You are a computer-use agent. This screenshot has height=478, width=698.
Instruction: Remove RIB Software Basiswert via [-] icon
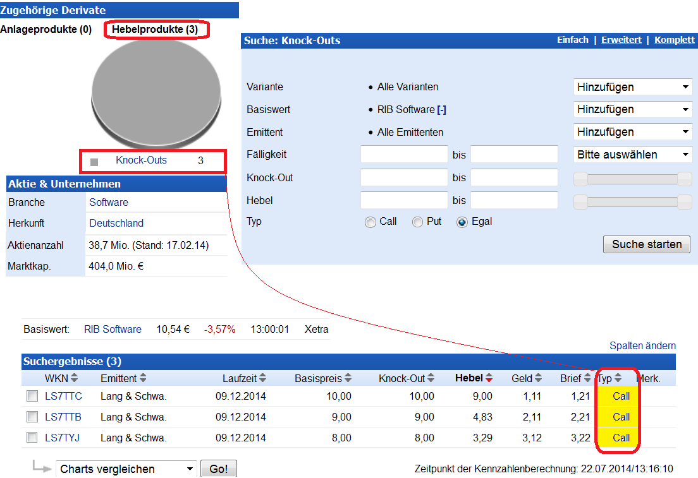(441, 110)
